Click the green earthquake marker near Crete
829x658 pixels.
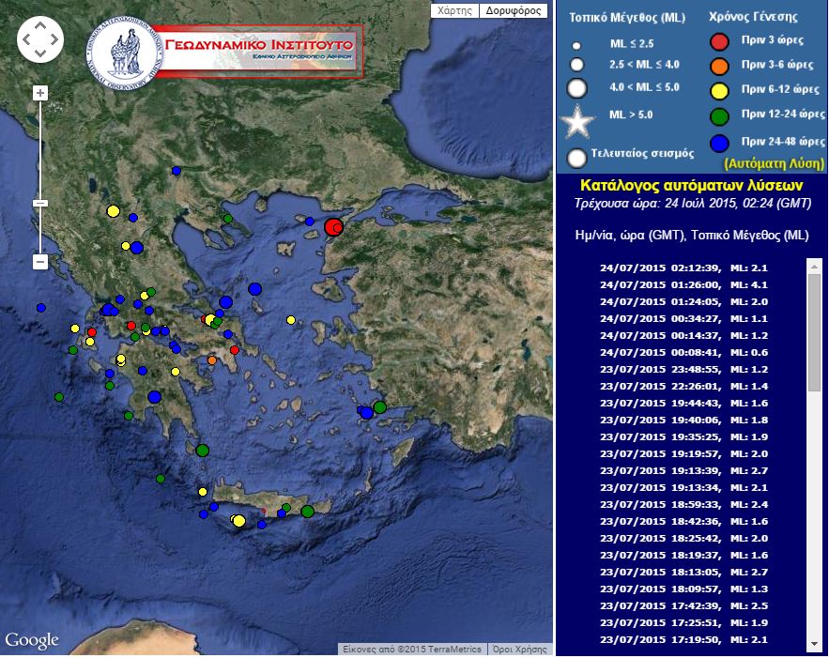pyautogui.click(x=310, y=511)
